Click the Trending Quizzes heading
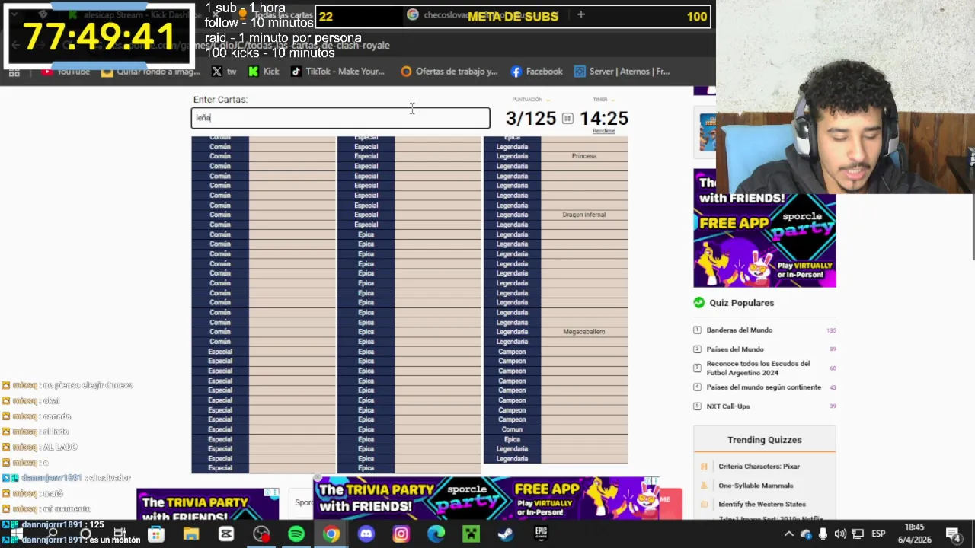Viewport: 975px width, 548px height. point(764,440)
